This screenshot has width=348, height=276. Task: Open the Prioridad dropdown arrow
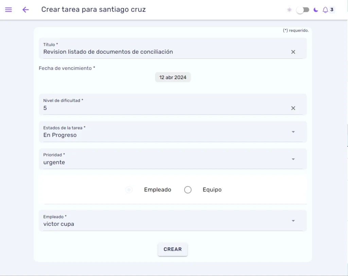coord(293,159)
